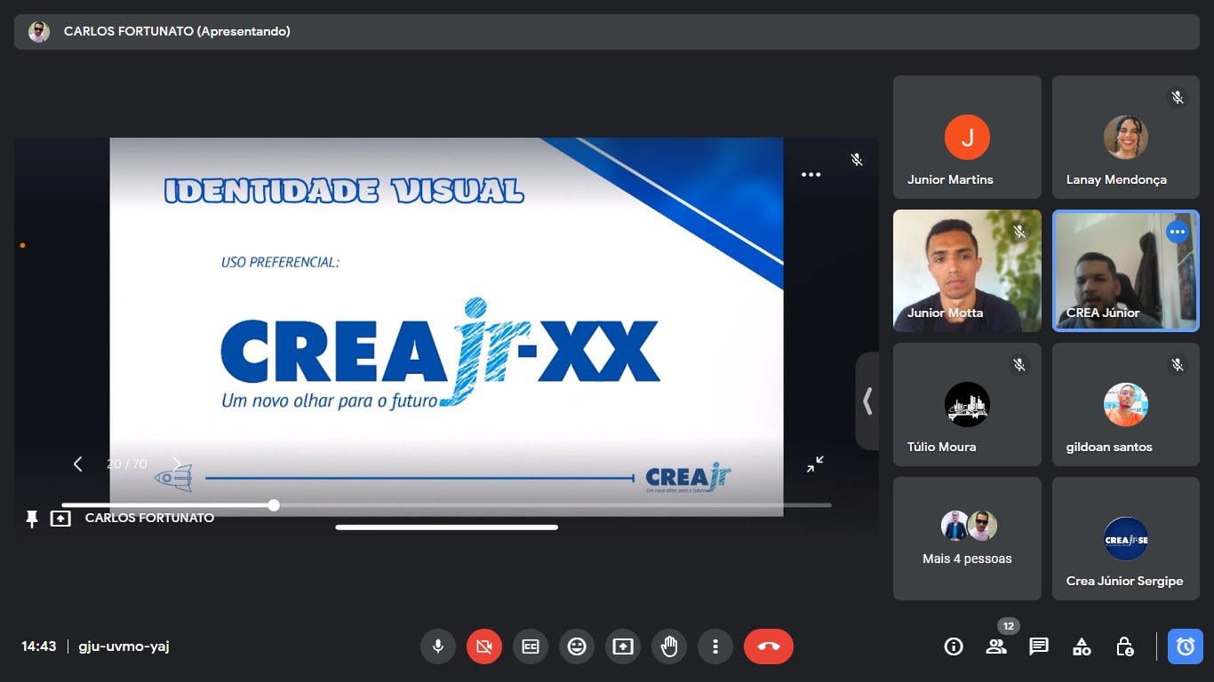Click the slide progress slider handle
Screen dimensions: 1214x682
(x=274, y=504)
